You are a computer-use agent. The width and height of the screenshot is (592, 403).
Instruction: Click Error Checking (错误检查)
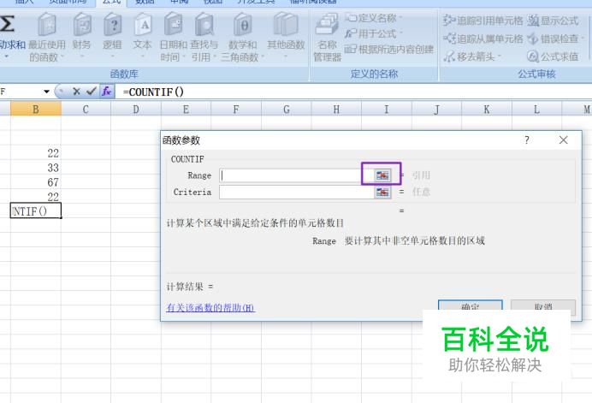tap(555, 39)
